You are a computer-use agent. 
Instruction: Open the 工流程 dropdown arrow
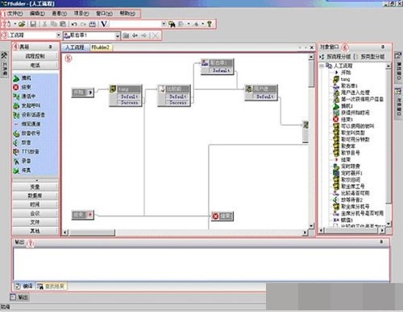tap(58, 35)
